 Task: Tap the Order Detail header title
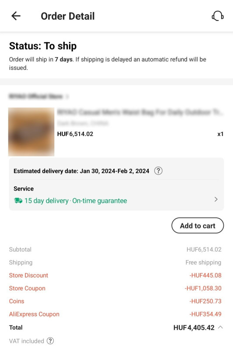coord(68,16)
